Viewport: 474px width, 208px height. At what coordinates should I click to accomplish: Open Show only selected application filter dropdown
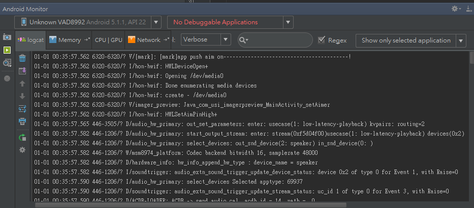point(411,40)
